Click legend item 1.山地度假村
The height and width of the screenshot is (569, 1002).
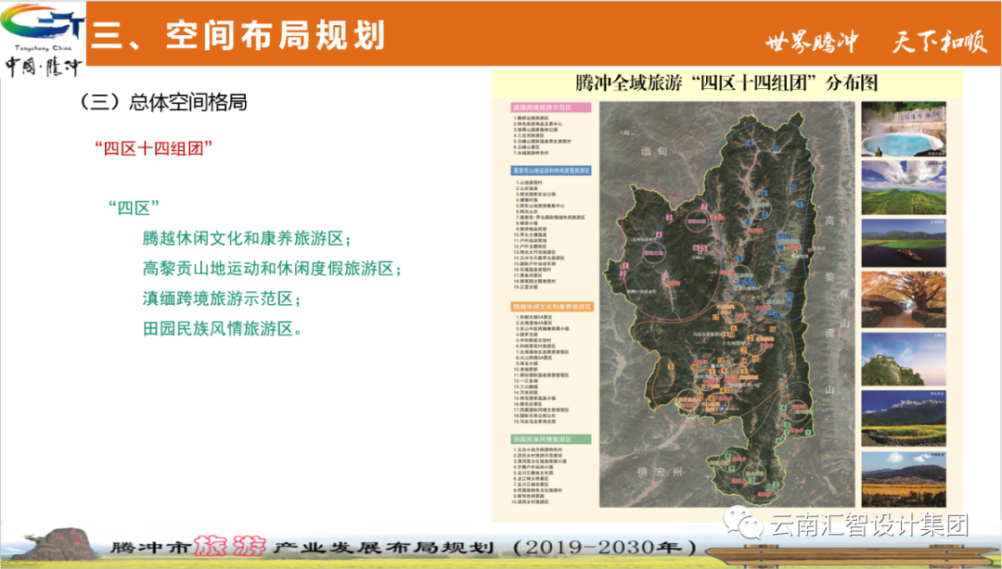coord(529,183)
